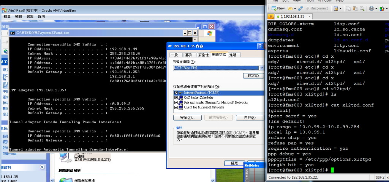Open the folder icon in SSH toolbar
Screen dimensions: 389x182
tap(290, 8)
